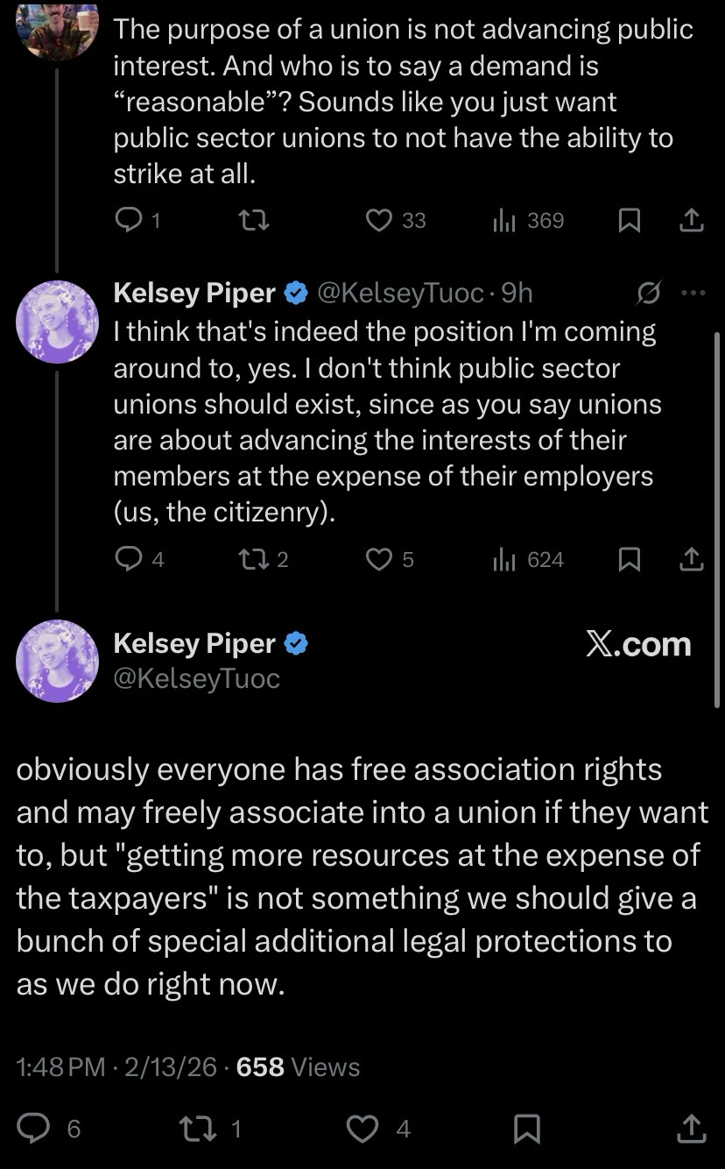Click the Grok slashed-circle icon on the 9h reply
This screenshot has width=725, height=1169.
click(648, 293)
